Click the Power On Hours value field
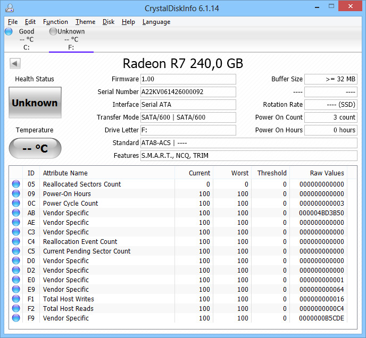366x338 pixels. tap(331, 130)
